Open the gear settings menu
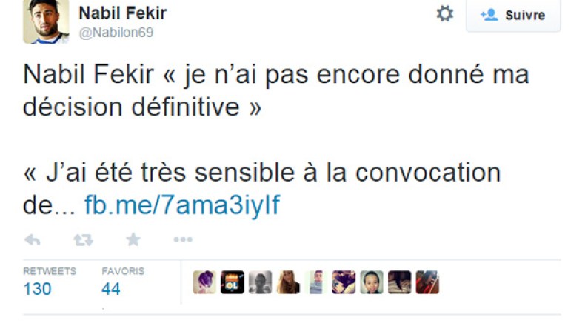The image size is (585, 329). tap(444, 14)
